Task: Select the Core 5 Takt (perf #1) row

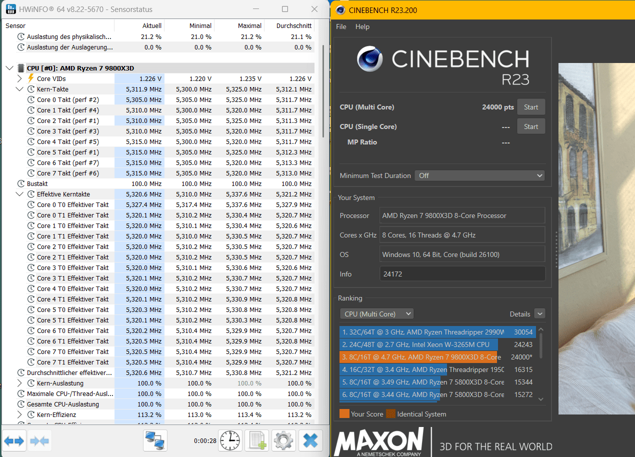Action: (159, 152)
